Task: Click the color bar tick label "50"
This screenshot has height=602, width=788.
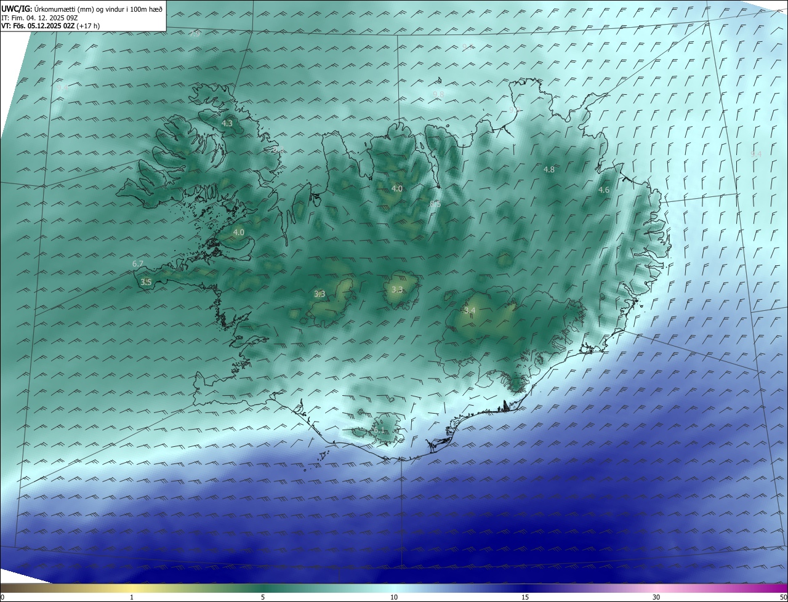Action: pos(783,597)
